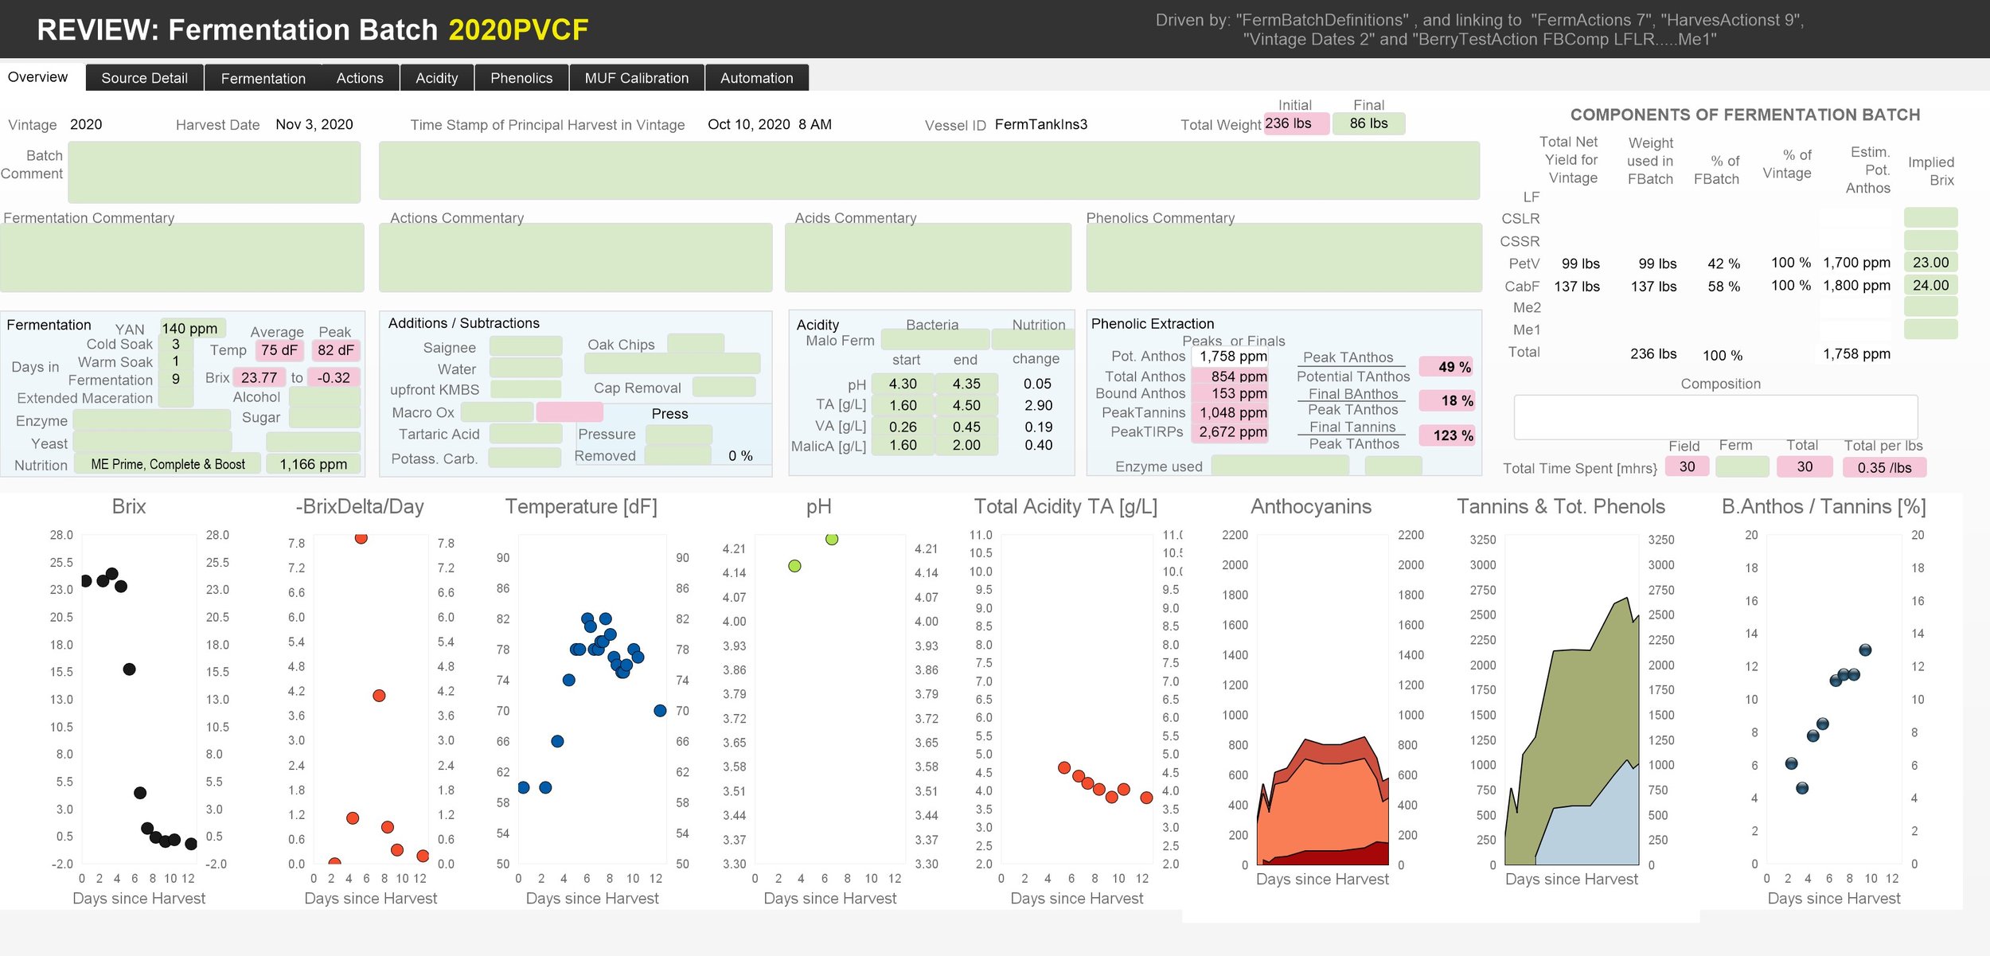Click the Cap Removal field

[724, 387]
